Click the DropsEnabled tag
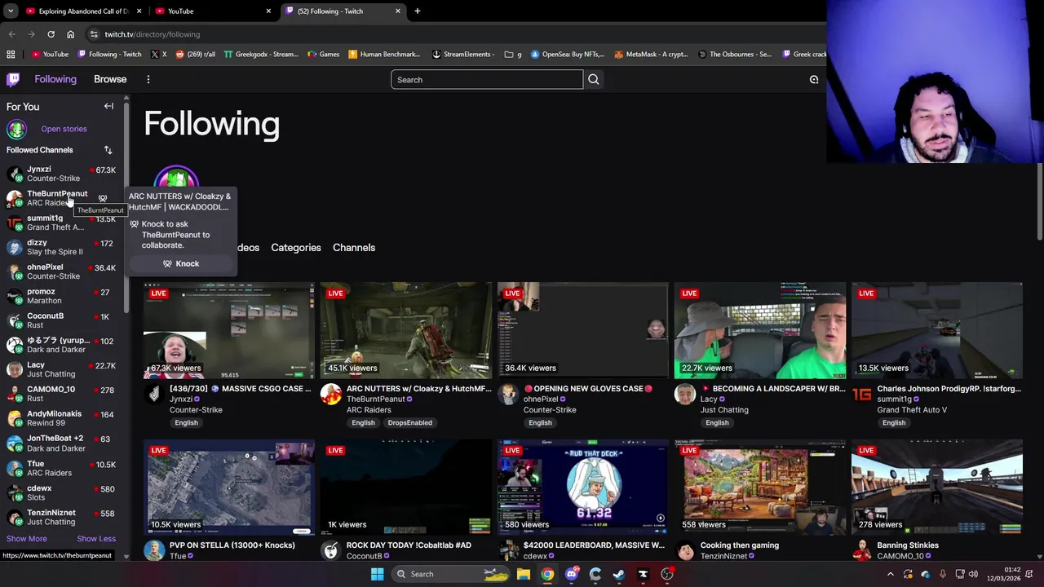1044x587 pixels. coord(409,422)
